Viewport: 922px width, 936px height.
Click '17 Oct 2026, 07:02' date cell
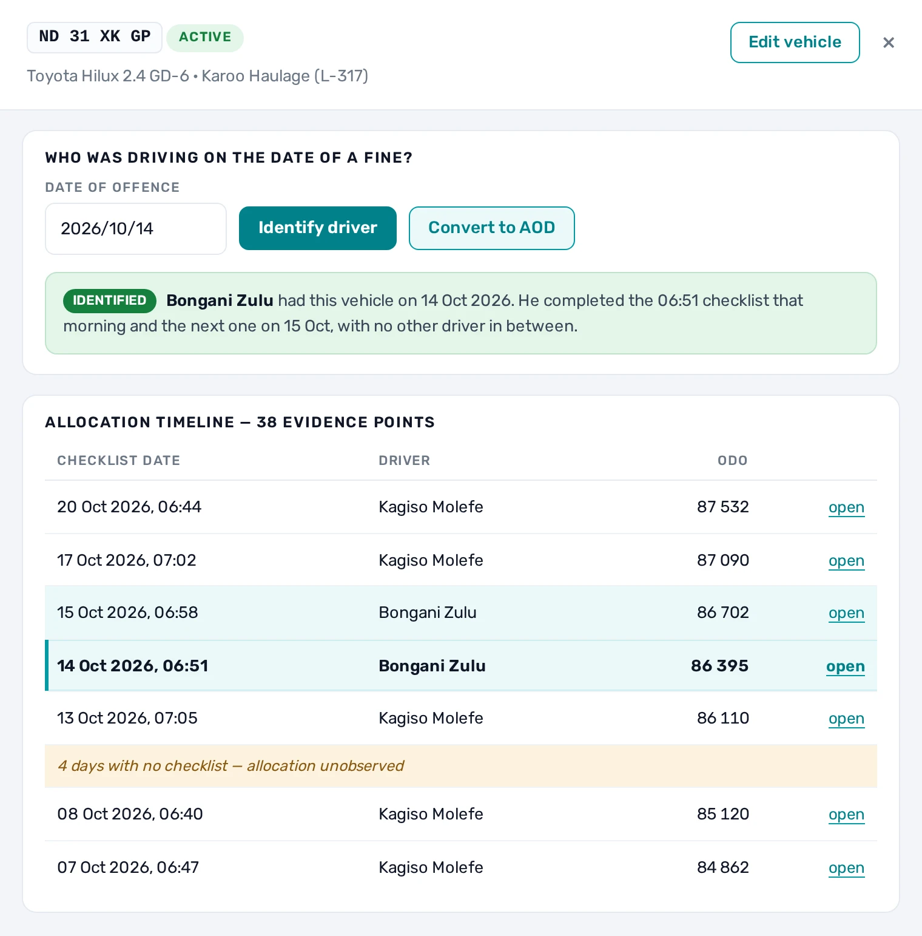127,560
